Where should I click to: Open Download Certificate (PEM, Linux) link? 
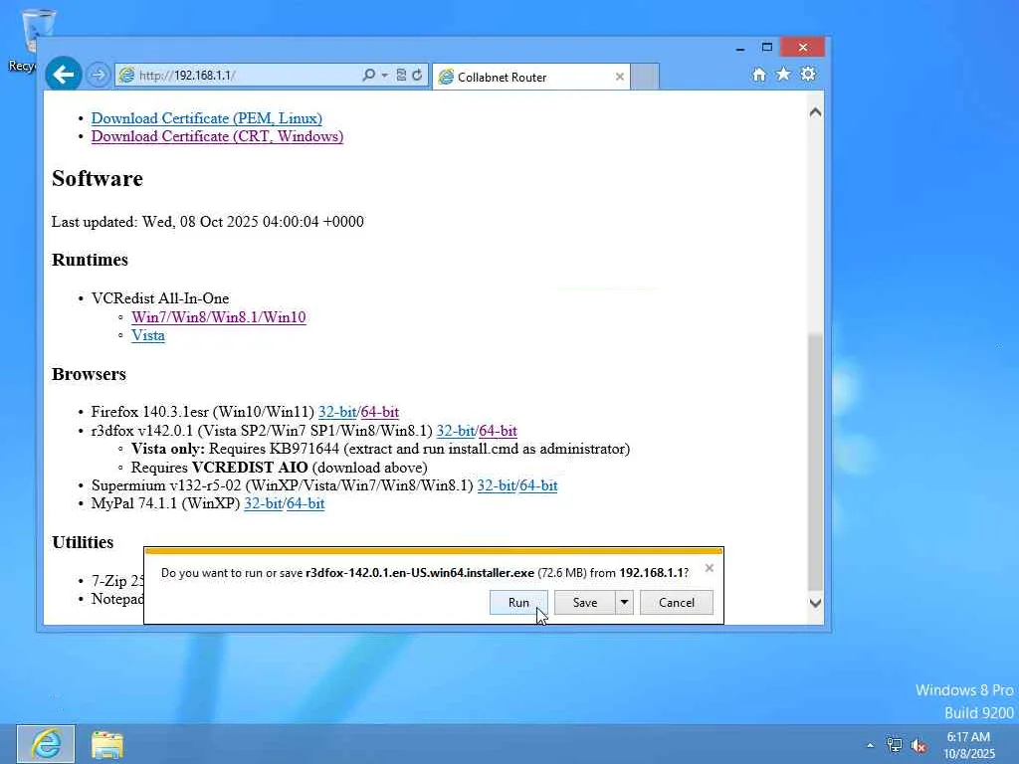(x=207, y=118)
